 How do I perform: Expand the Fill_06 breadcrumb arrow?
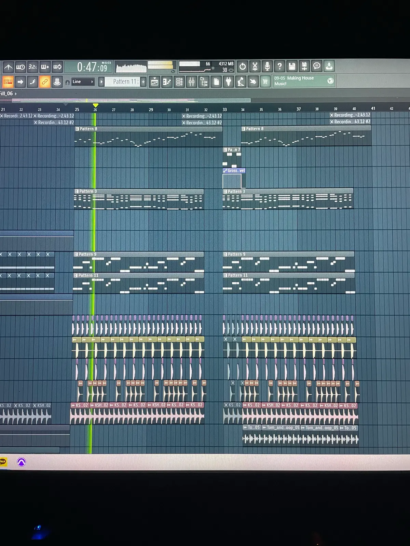click(16, 94)
